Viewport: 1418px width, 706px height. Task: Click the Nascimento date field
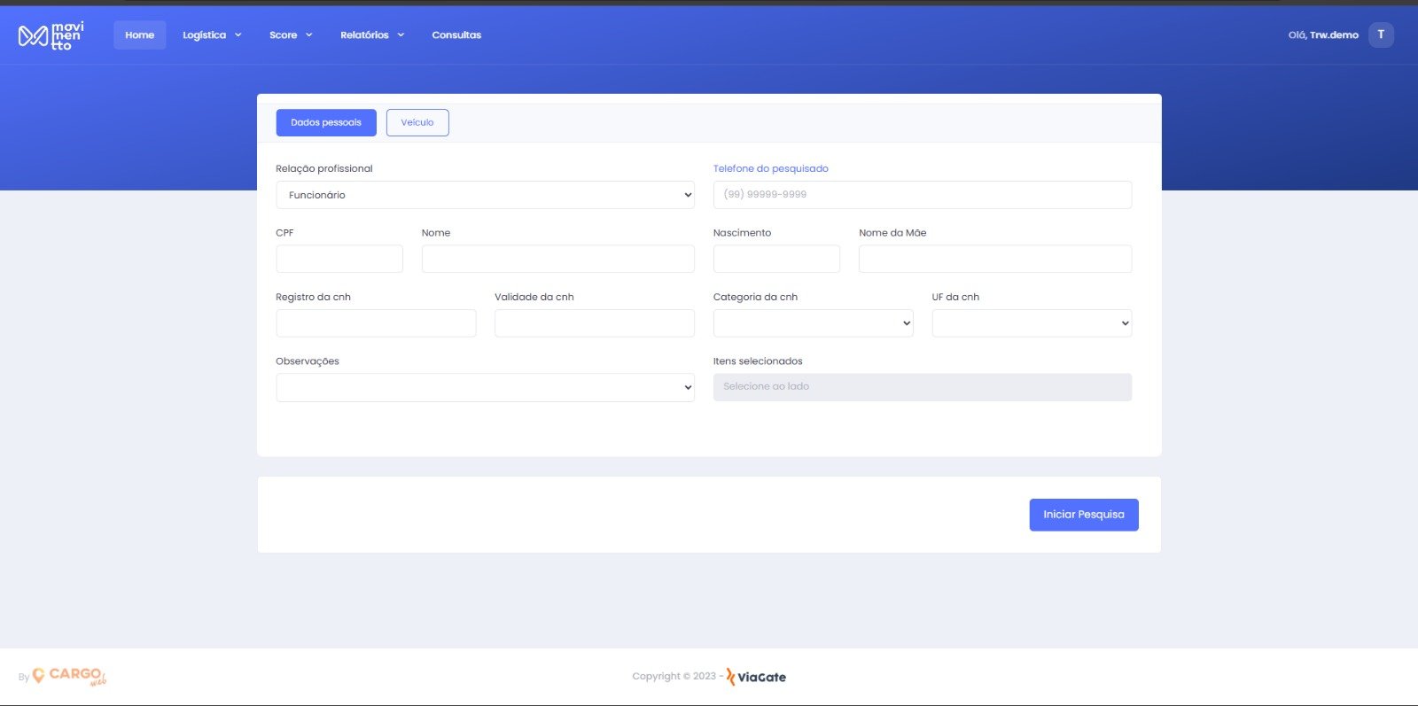(x=776, y=259)
